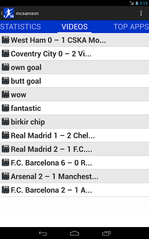
Task: Tap the soccer player app icon
Action: (9, 13)
